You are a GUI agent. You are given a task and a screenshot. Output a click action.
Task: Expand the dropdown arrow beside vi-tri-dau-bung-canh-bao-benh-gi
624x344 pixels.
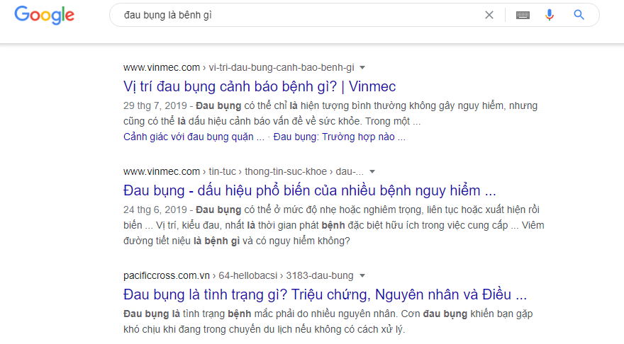[362, 68]
